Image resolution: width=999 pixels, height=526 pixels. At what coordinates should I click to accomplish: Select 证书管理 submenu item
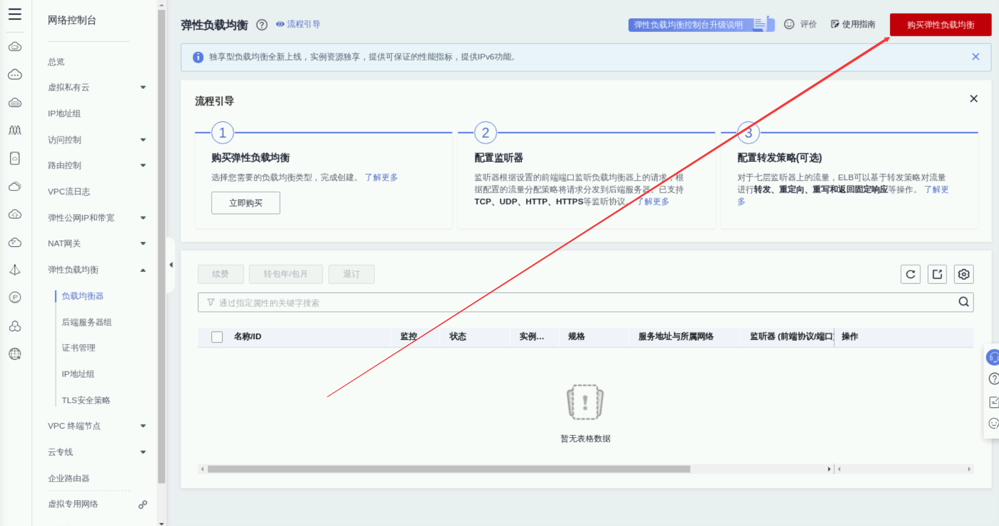point(79,348)
